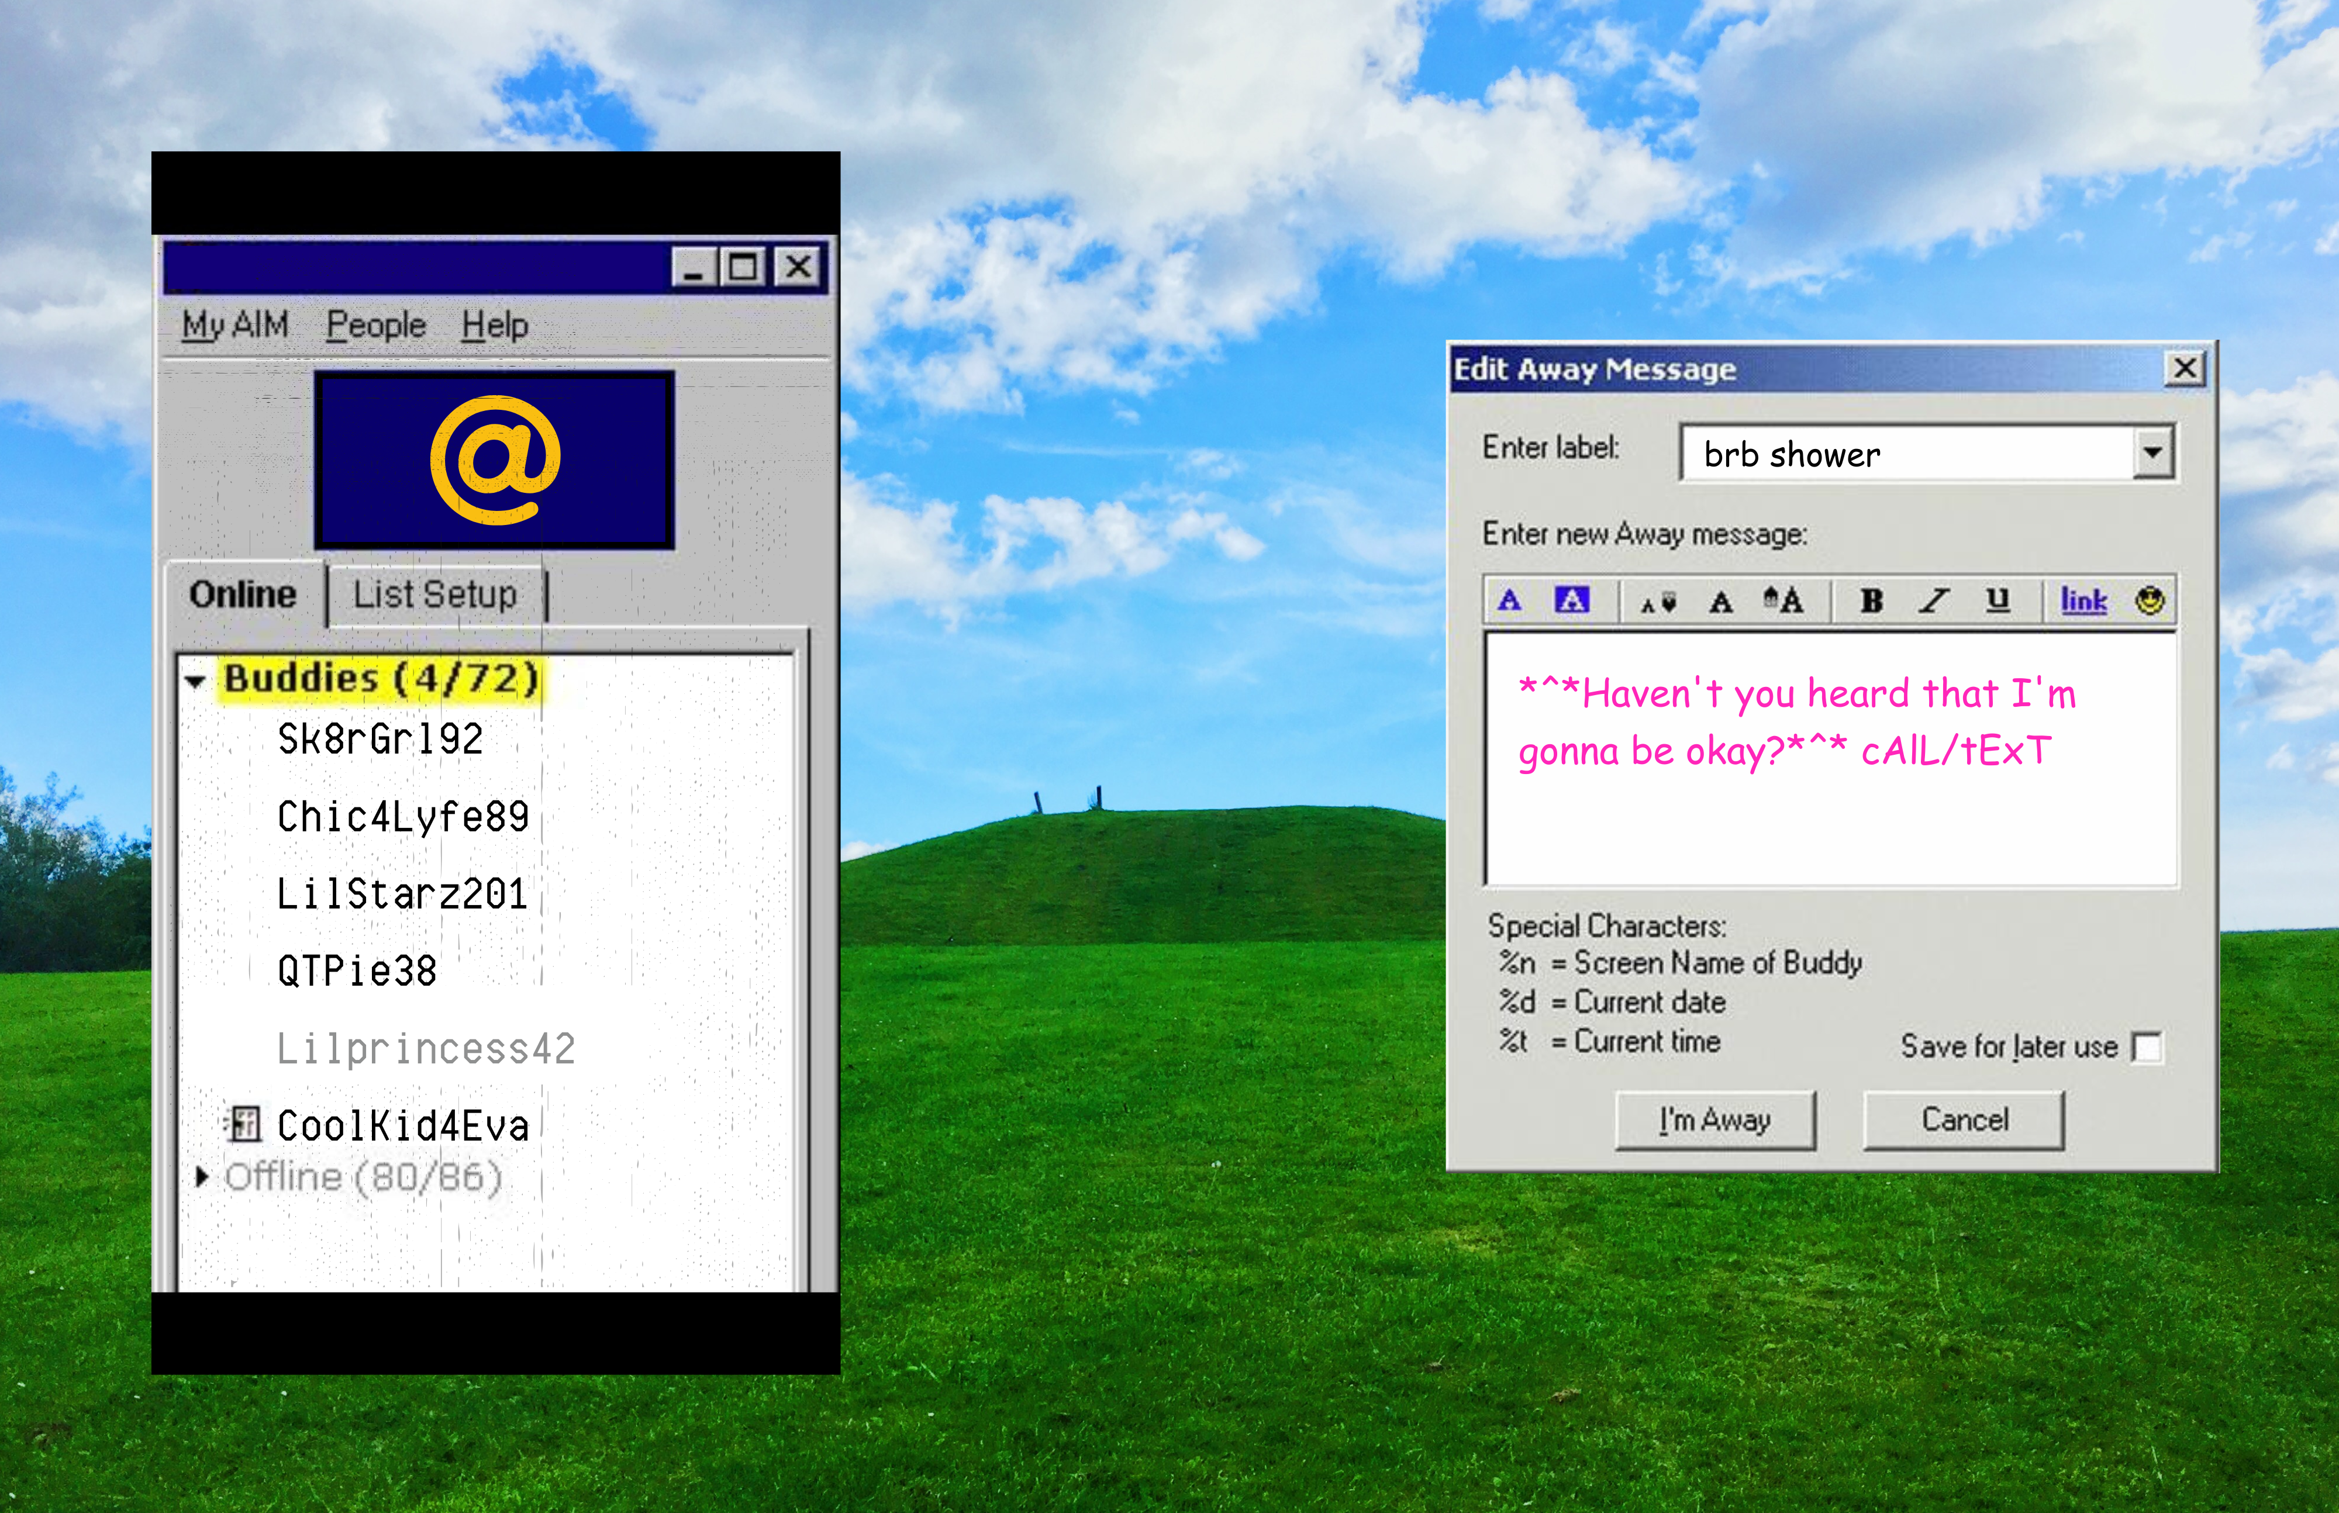Select the text color A icon
The image size is (2339, 1513).
pos(1510,600)
